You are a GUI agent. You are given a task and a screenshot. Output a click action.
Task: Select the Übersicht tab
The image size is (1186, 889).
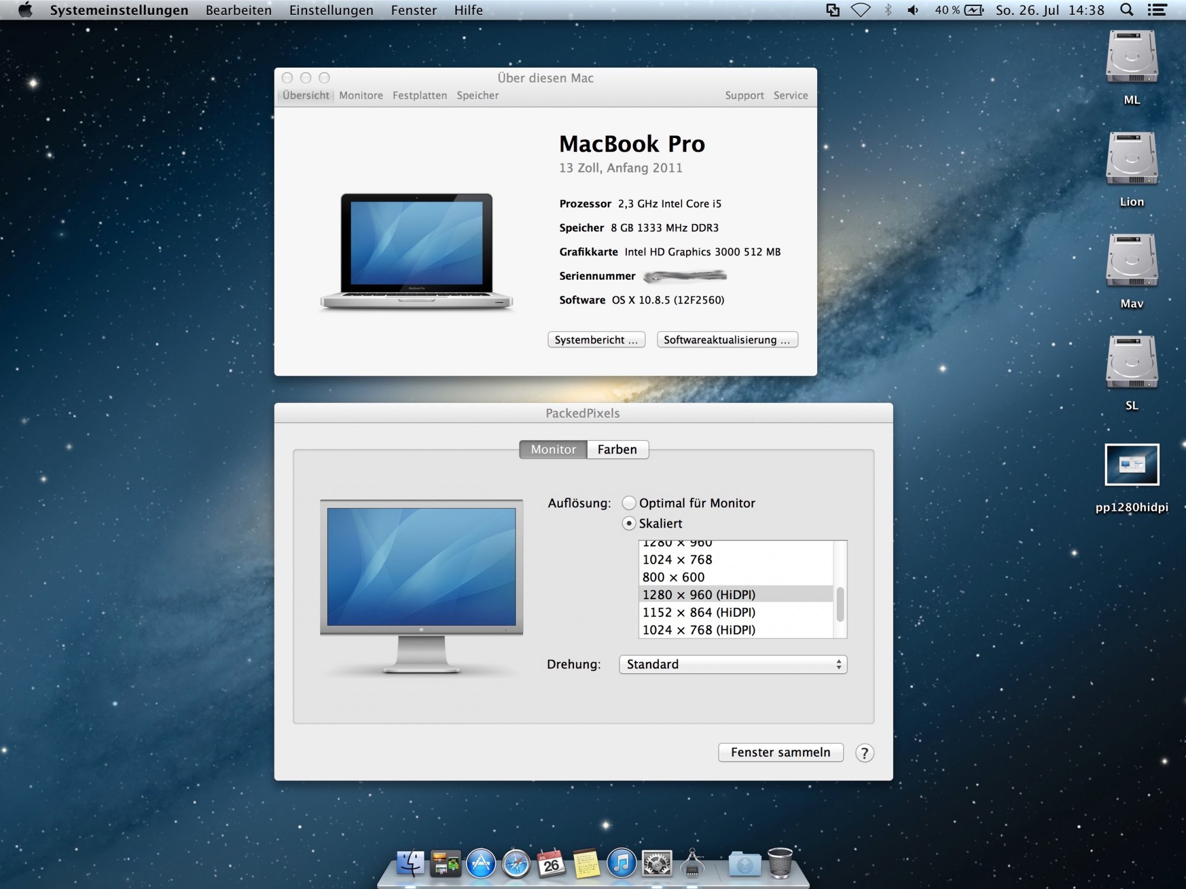[305, 95]
